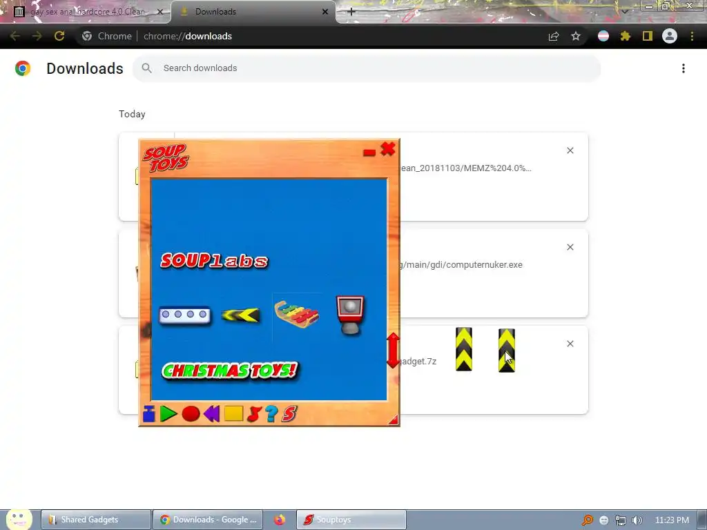Click the volume speaker tray icon
This screenshot has width=707, height=530.
point(637,520)
